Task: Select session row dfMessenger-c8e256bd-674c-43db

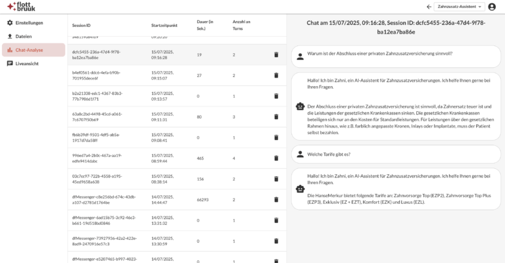Action: coord(177,200)
